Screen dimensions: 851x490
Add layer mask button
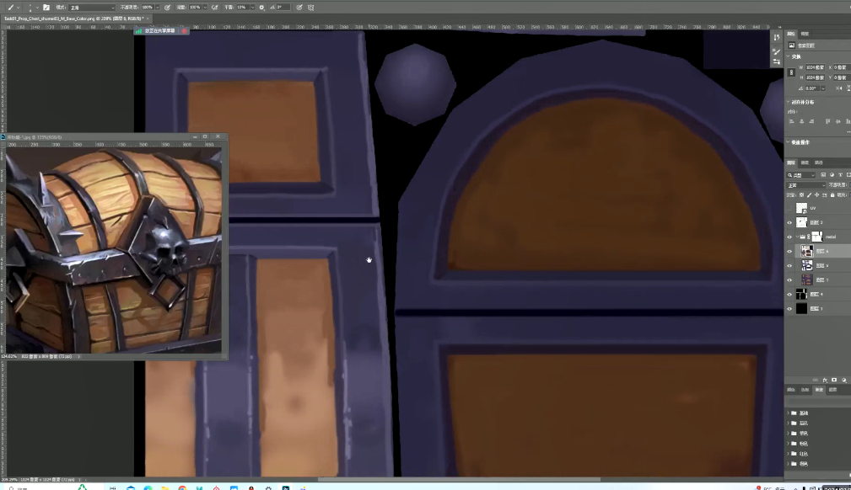click(834, 380)
